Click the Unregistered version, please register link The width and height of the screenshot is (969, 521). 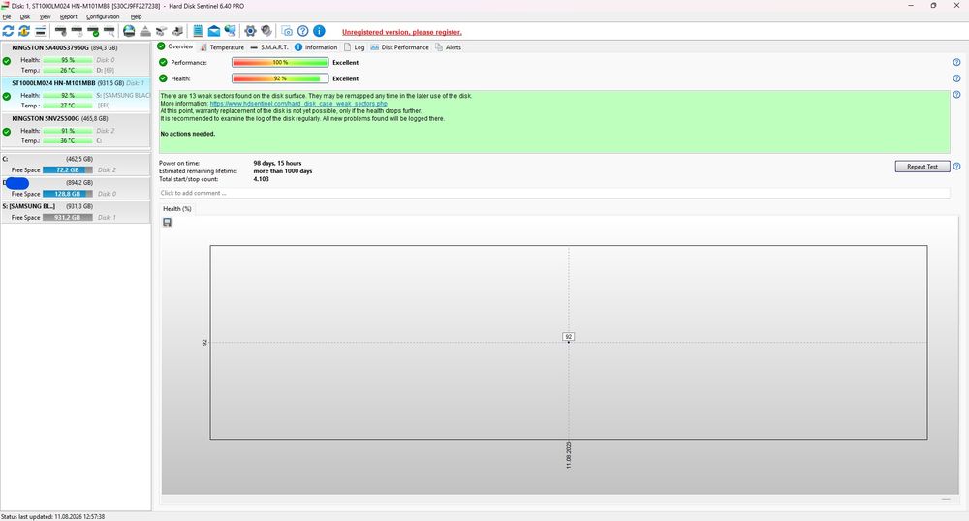pyautogui.click(x=402, y=32)
